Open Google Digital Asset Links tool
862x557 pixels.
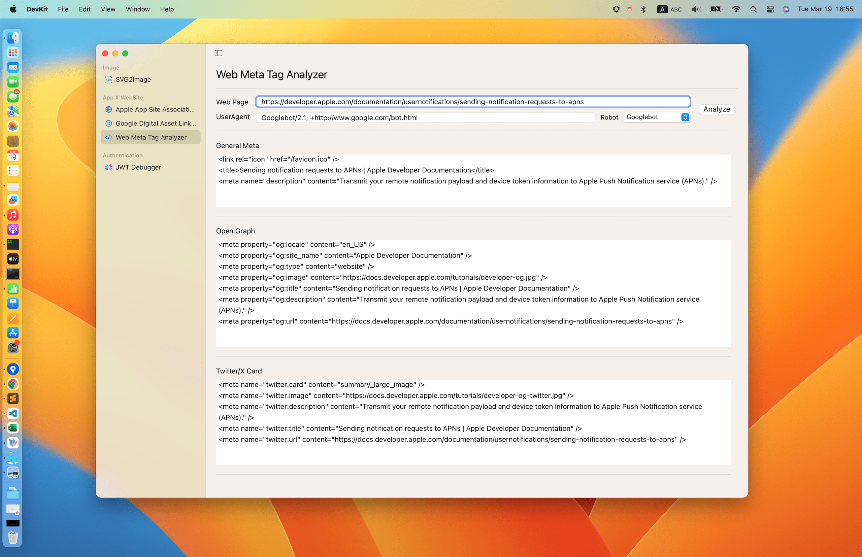tap(151, 123)
